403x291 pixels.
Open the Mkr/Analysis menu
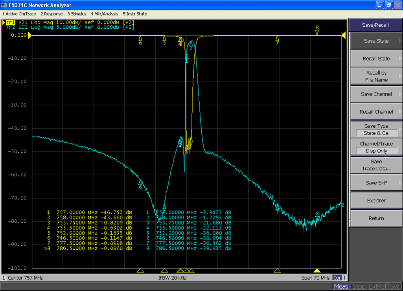[104, 14]
